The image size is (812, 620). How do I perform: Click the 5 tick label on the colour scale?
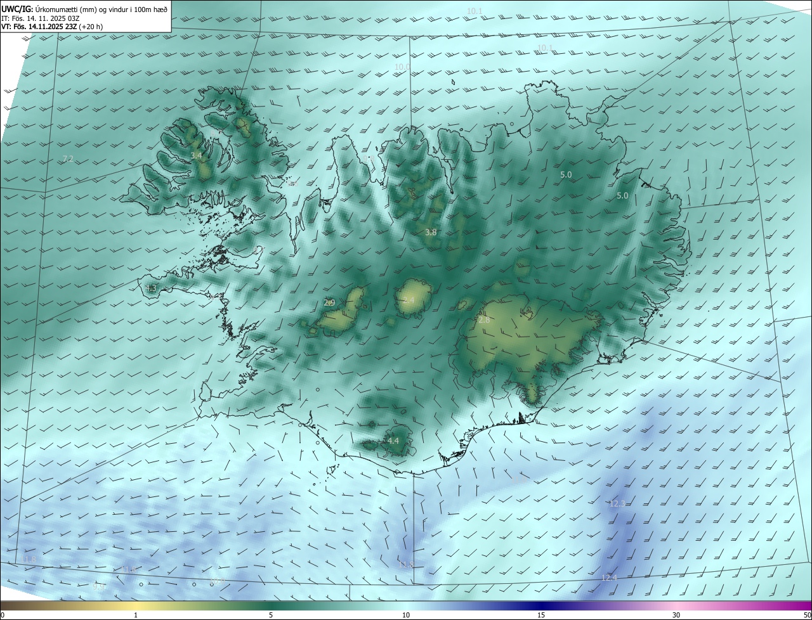click(271, 615)
